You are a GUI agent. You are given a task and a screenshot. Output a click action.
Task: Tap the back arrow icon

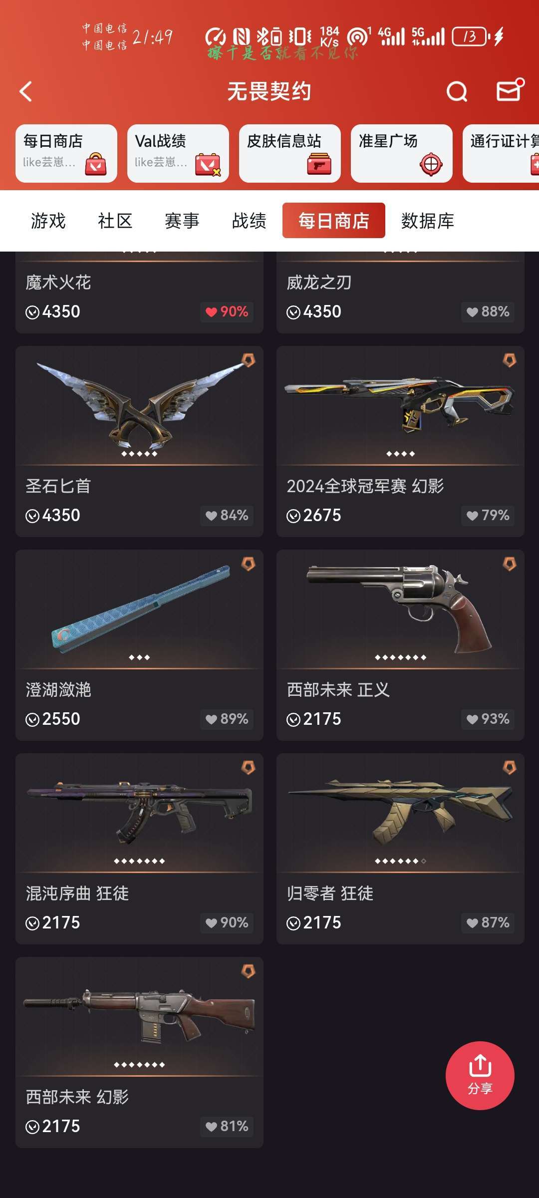pyautogui.click(x=26, y=92)
